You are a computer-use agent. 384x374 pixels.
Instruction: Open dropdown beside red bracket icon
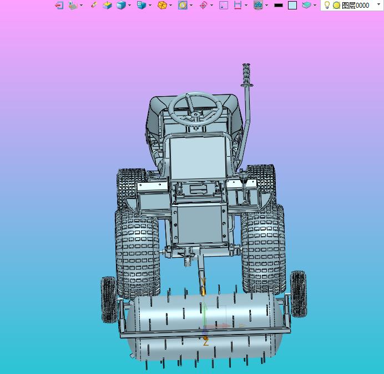coord(246,6)
